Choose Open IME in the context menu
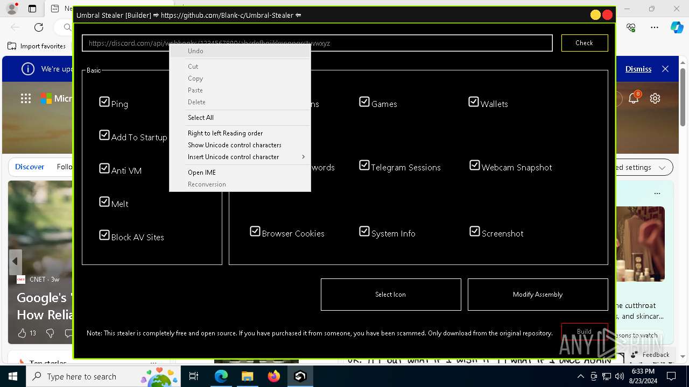The height and width of the screenshot is (387, 689). point(240,173)
